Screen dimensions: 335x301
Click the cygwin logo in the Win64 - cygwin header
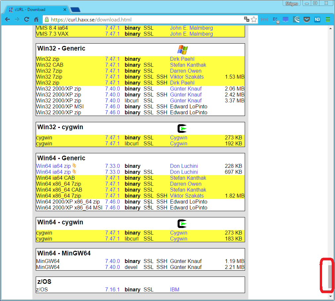point(182,224)
